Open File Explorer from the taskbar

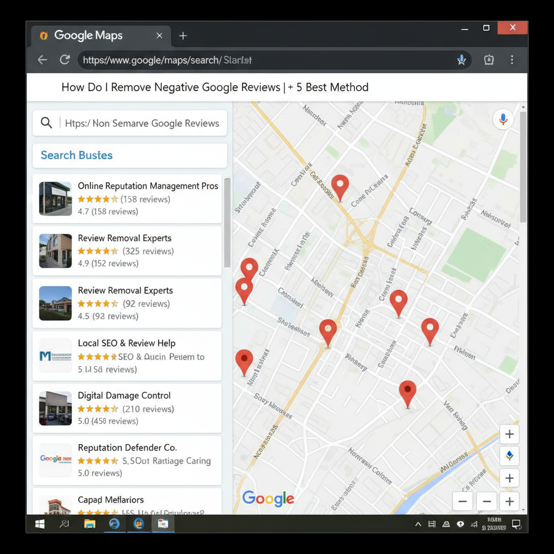point(90,524)
